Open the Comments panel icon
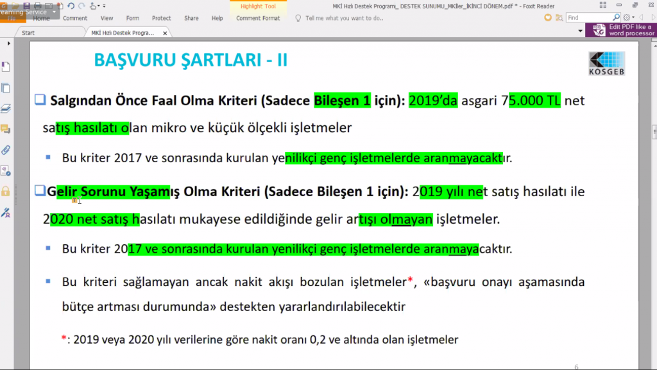Viewport: 657px width, 370px height. [6, 130]
